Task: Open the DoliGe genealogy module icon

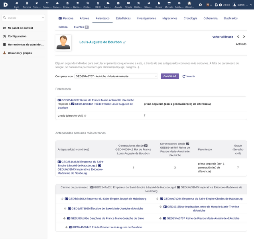Action: pyautogui.click(x=179, y=3)
